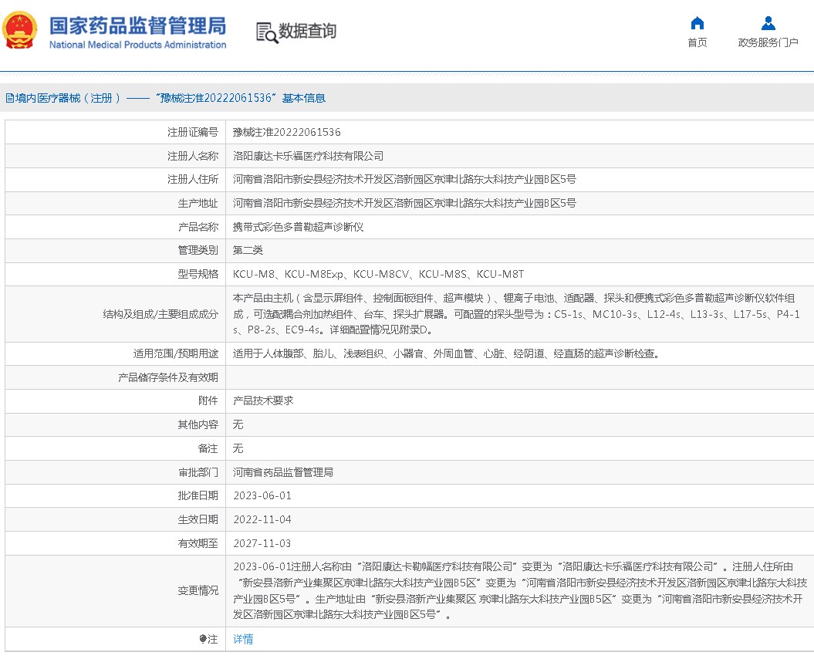Click the approval date 2023-06-01 cell

point(262,495)
